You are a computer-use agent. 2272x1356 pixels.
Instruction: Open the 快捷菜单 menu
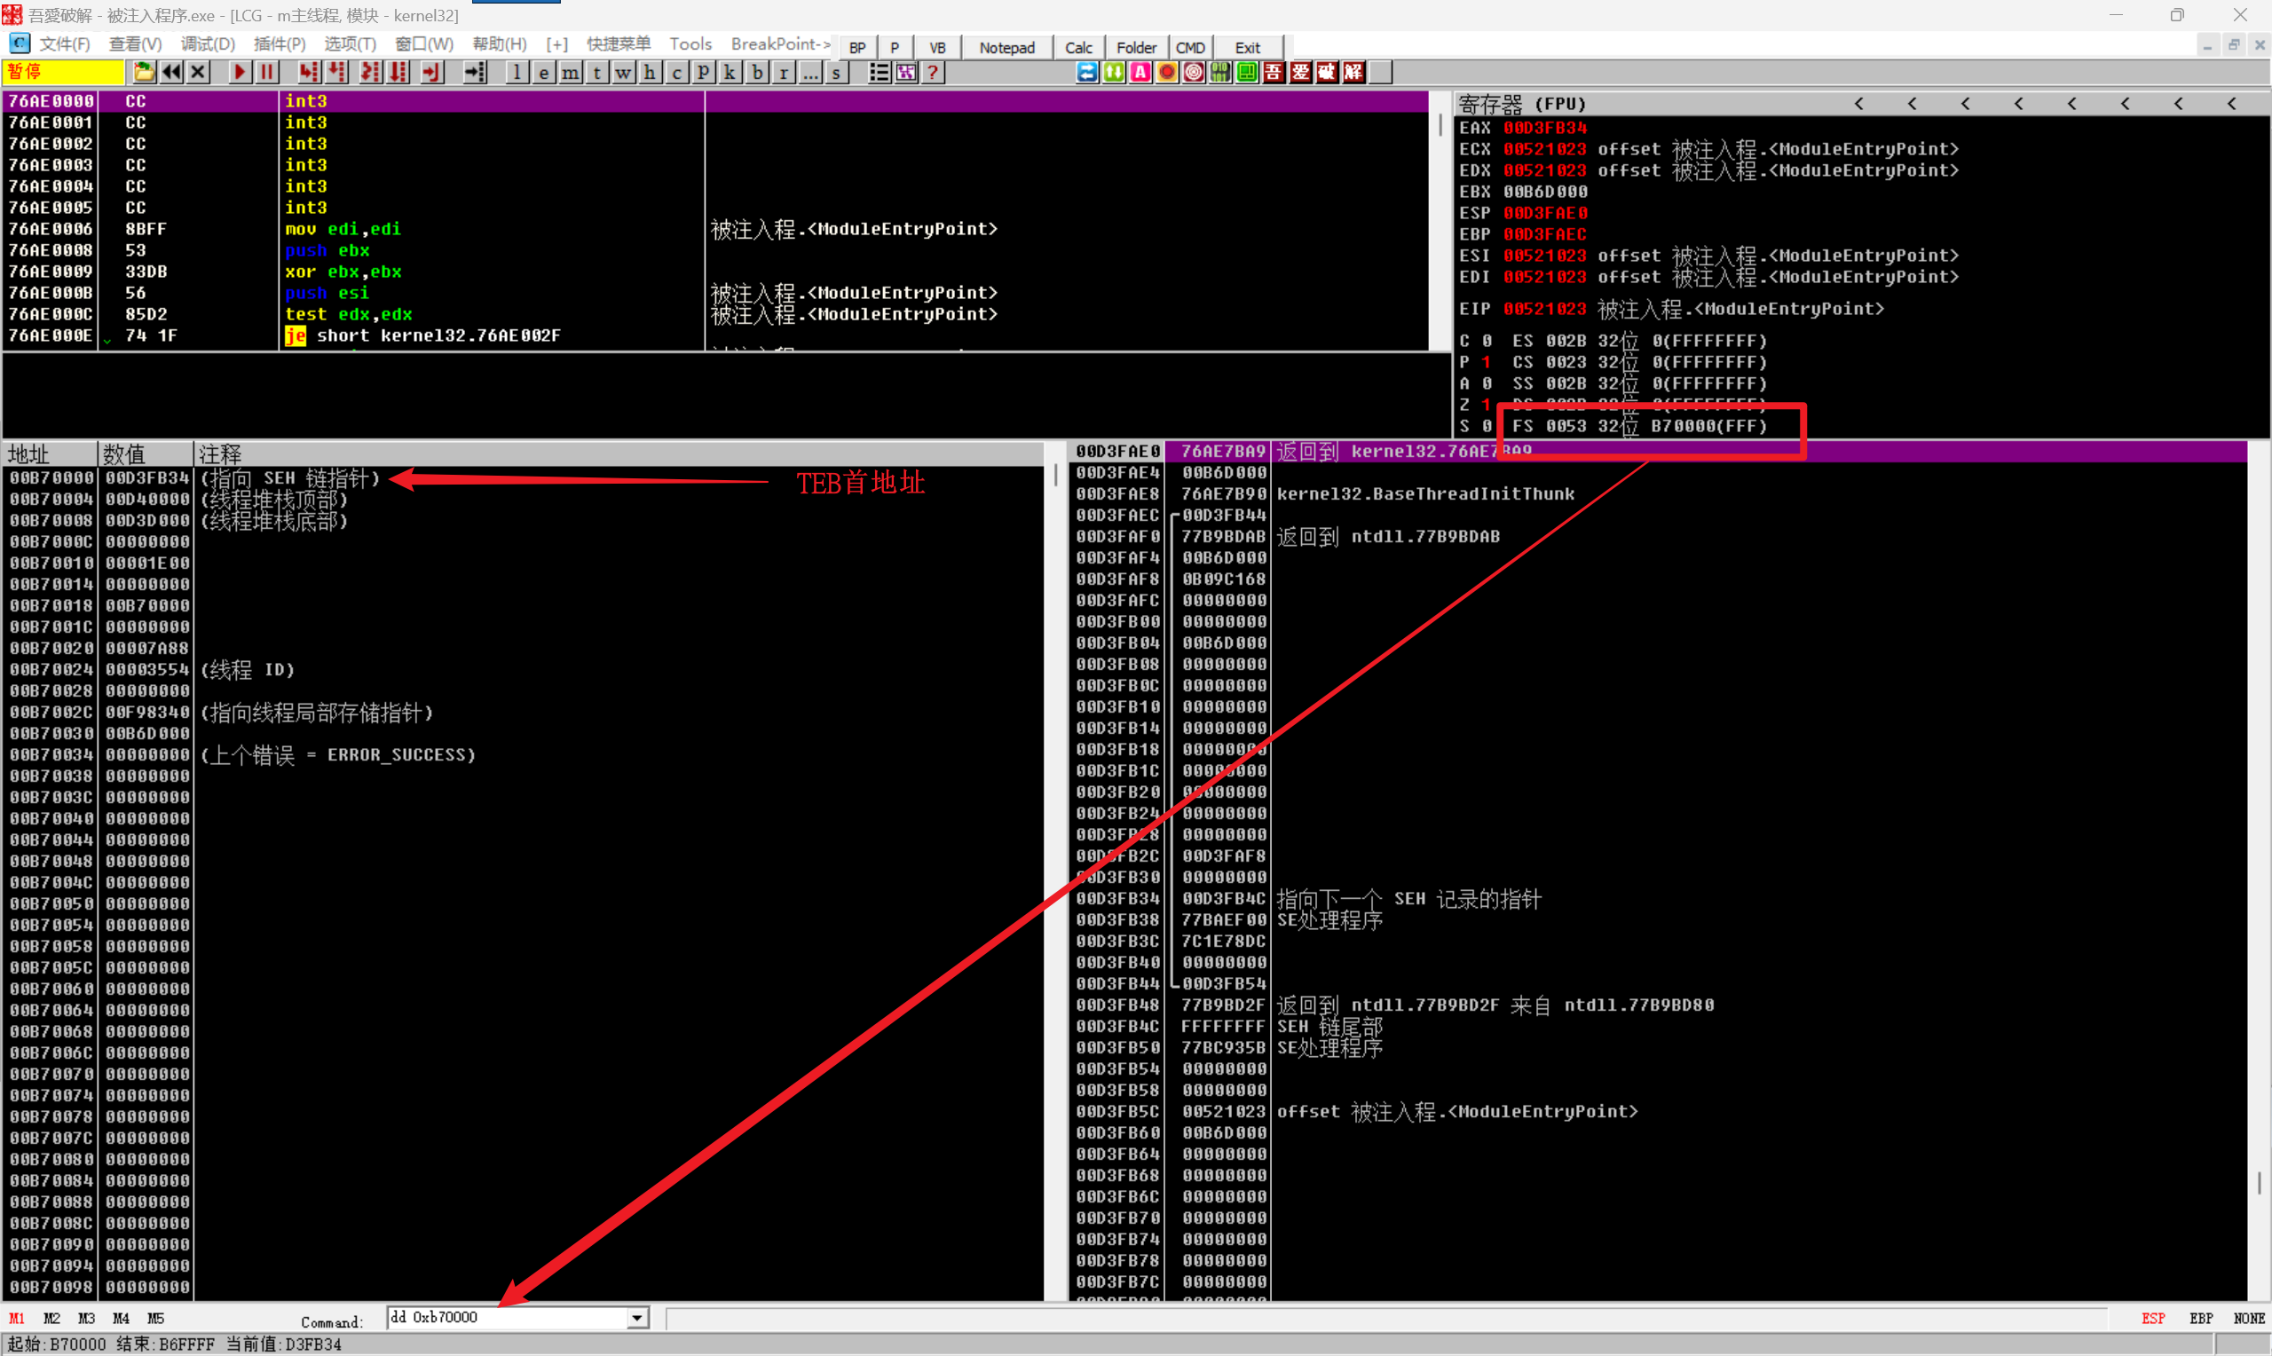tap(618, 43)
